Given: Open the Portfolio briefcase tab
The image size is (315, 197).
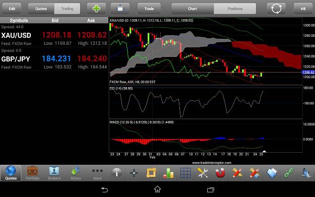Looking at the screenshot, I should (32, 173).
